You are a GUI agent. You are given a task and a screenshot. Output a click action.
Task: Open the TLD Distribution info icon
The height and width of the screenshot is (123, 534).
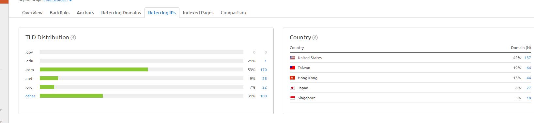tap(73, 38)
